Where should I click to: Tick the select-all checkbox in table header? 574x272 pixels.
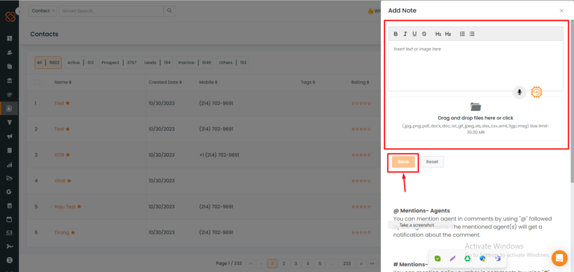(38, 82)
